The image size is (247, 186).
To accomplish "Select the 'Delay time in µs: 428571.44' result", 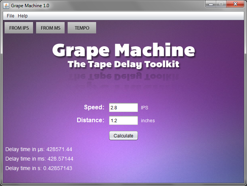I will 39,149.
